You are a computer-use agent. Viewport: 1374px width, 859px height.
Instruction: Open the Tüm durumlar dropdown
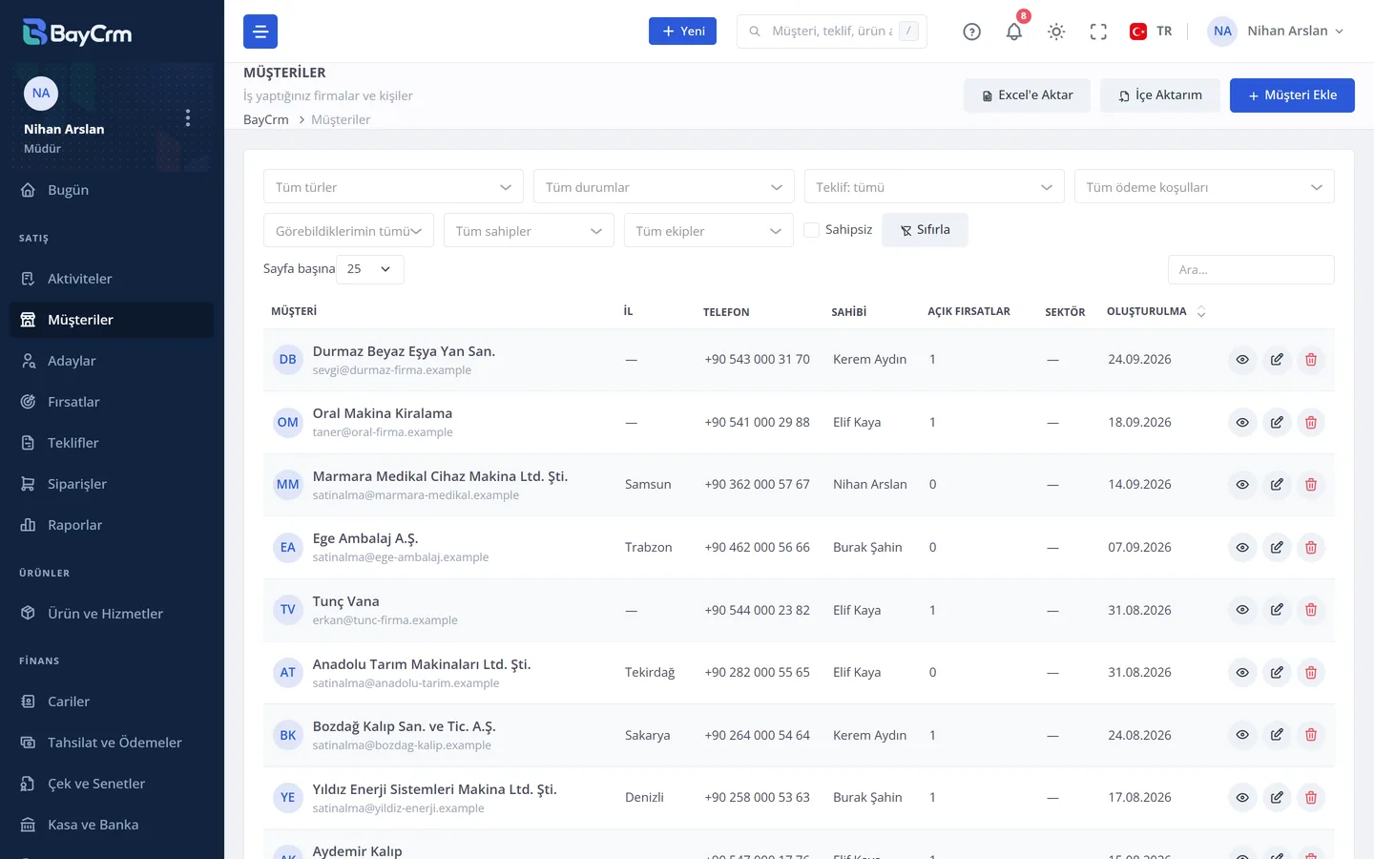pos(664,187)
